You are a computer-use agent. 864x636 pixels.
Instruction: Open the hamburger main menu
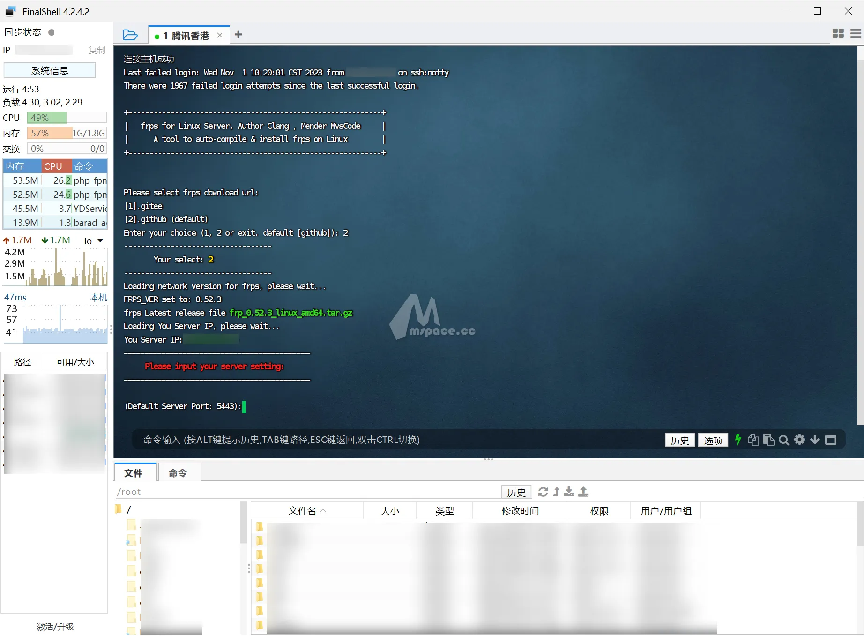pyautogui.click(x=856, y=33)
